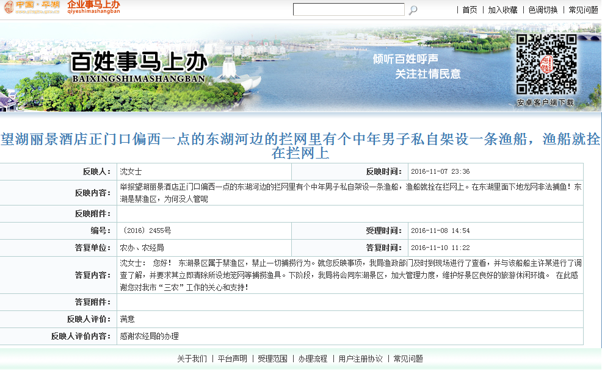Open the 办理流程 process page
Image resolution: width=602 pixels, height=372 pixels.
312,359
